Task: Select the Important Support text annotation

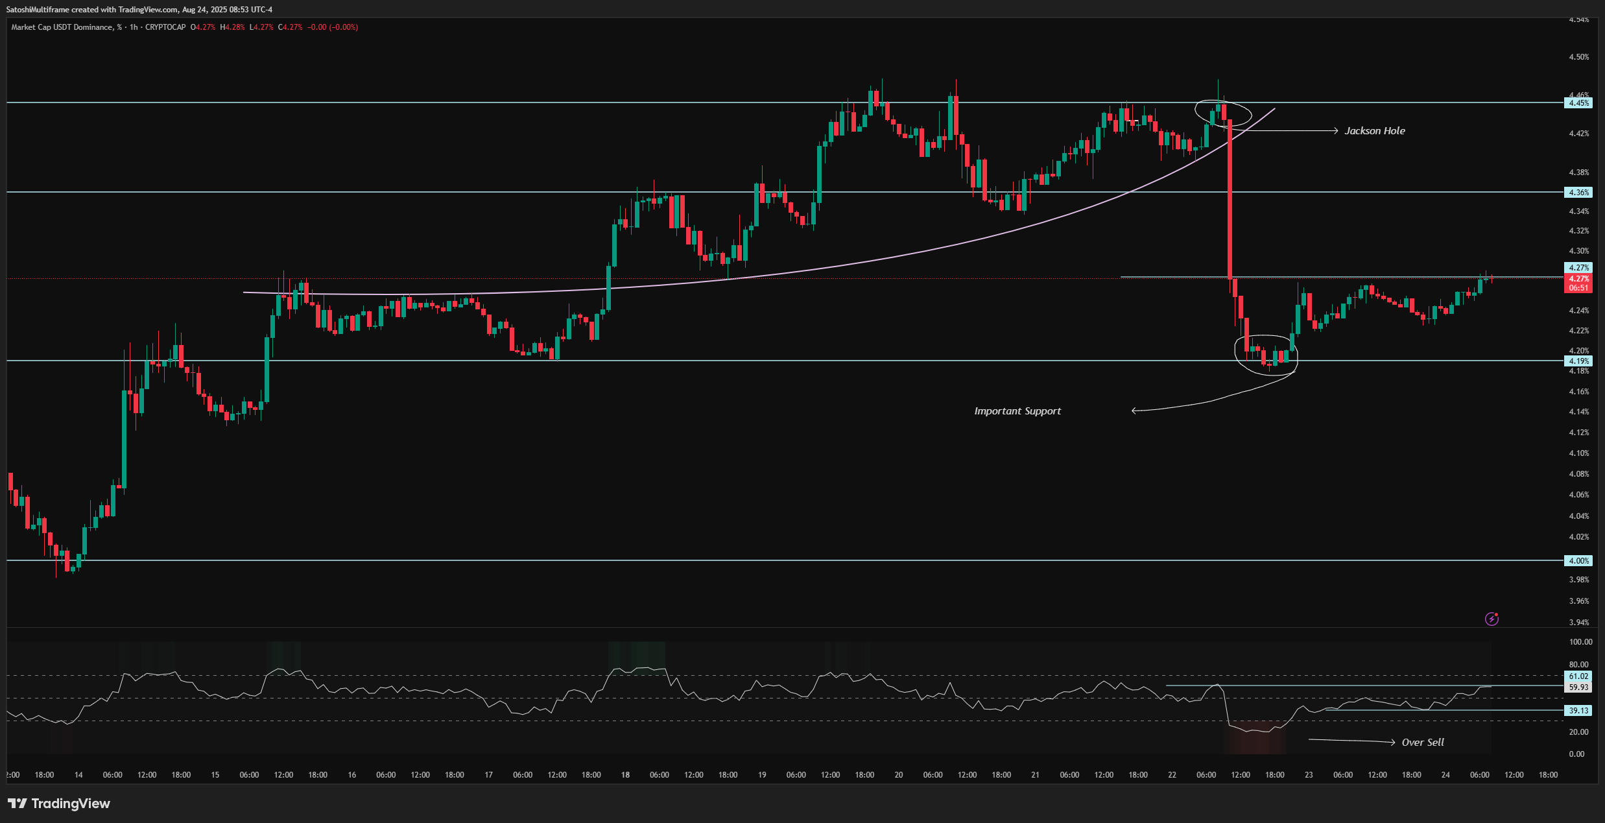Action: click(x=1017, y=411)
